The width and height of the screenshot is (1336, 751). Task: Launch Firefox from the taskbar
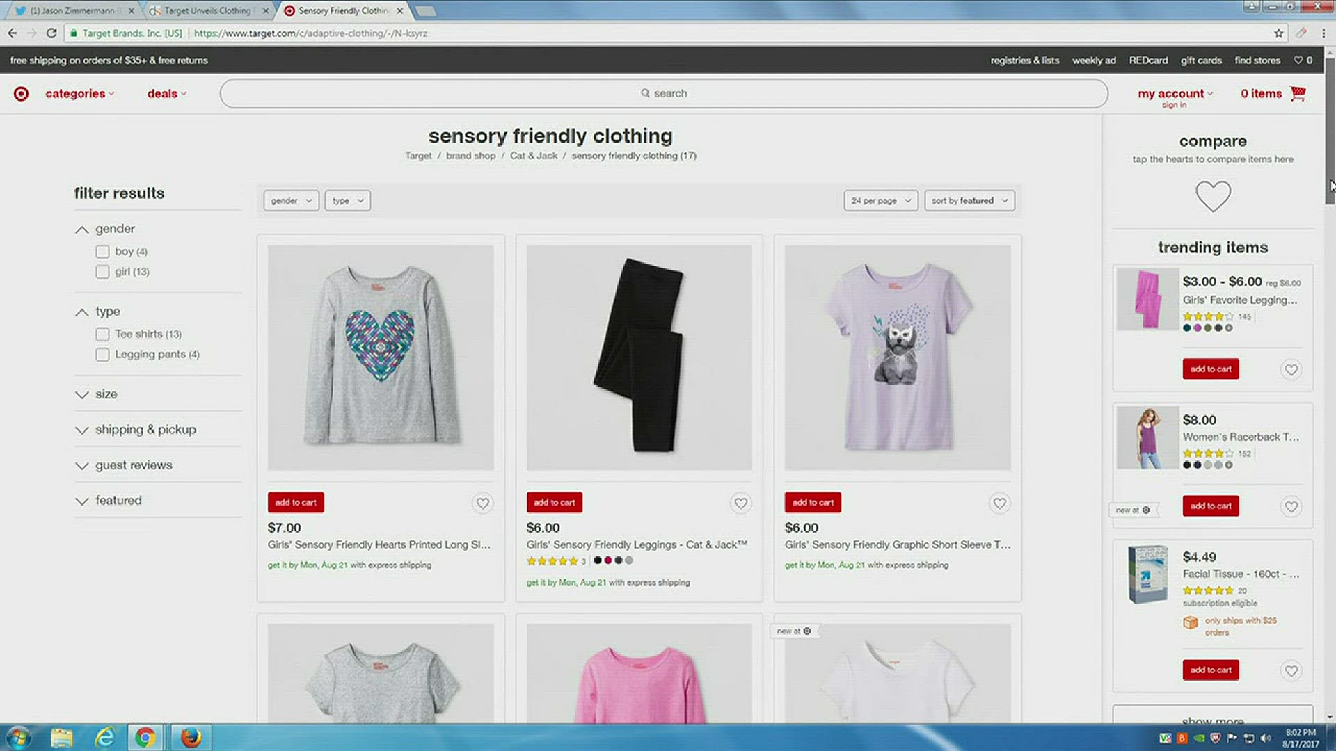pyautogui.click(x=191, y=737)
